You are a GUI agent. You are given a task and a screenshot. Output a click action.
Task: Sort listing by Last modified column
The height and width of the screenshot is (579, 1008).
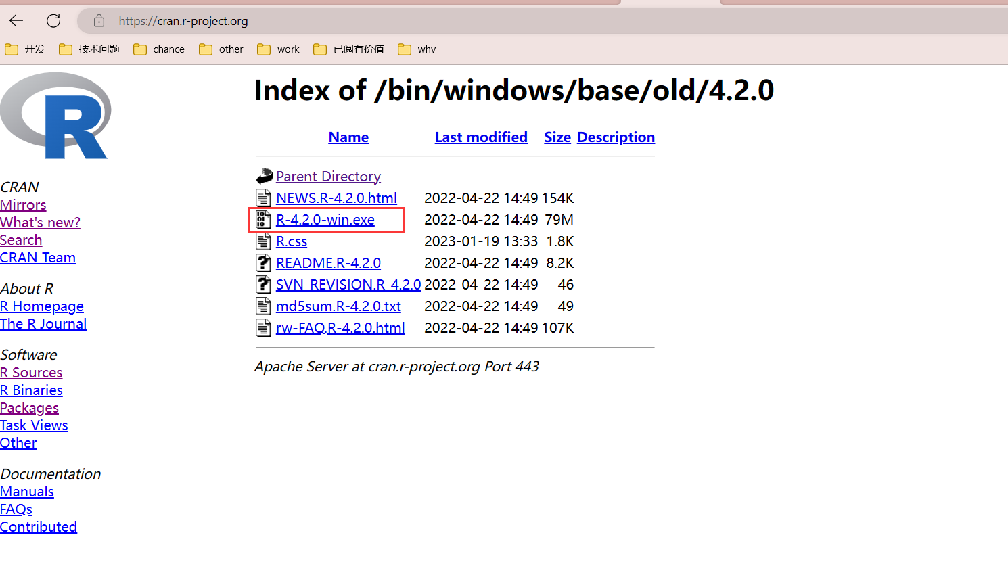click(x=481, y=137)
